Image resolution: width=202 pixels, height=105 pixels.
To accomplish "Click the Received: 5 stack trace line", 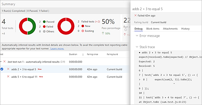I will click(x=147, y=66).
